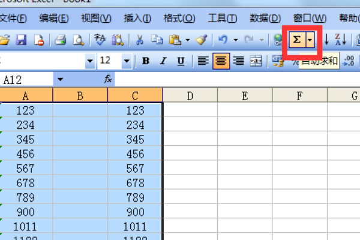Screen dimensions: 360x240
Task: Click cell in column A containing 123
Action: tap(26, 110)
